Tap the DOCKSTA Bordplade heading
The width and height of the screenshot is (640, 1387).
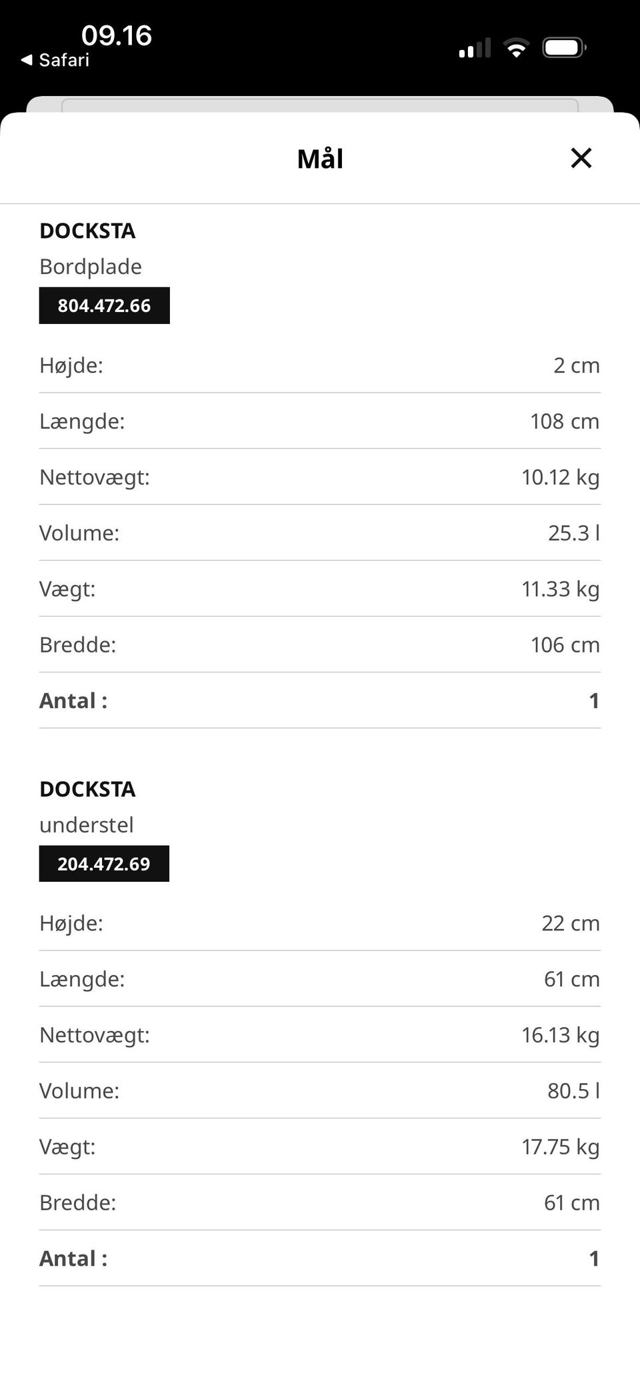pyautogui.click(x=87, y=231)
